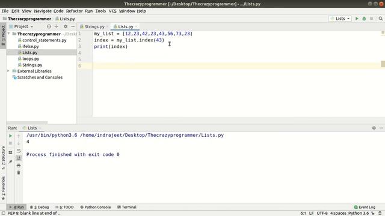Click the UTF-8 encoding selector
The height and width of the screenshot is (216, 385).
pos(322,214)
